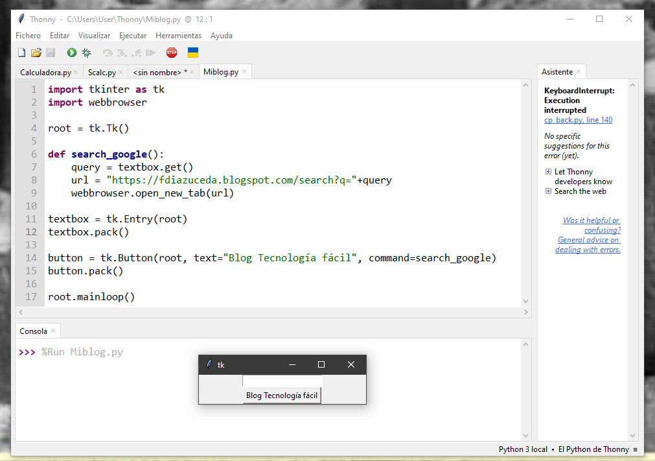Click the %Run Miblog.py console line
Screen dimensions: 655x461
point(82,352)
